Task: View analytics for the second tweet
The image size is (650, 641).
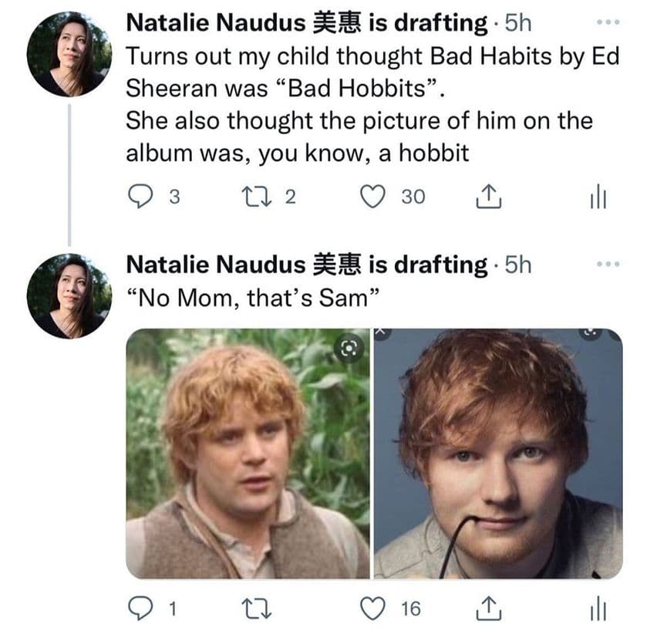Action: point(598,609)
